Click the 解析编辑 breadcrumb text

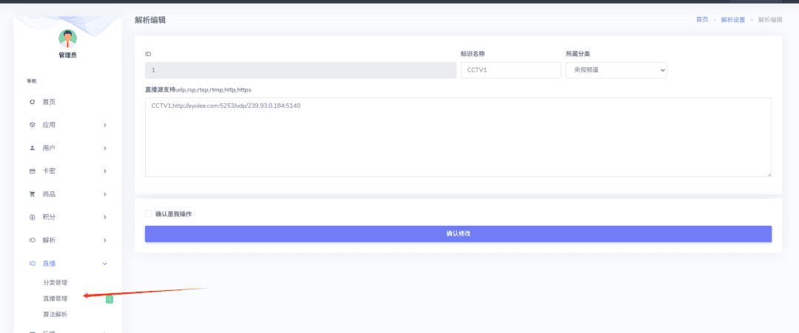click(x=770, y=20)
